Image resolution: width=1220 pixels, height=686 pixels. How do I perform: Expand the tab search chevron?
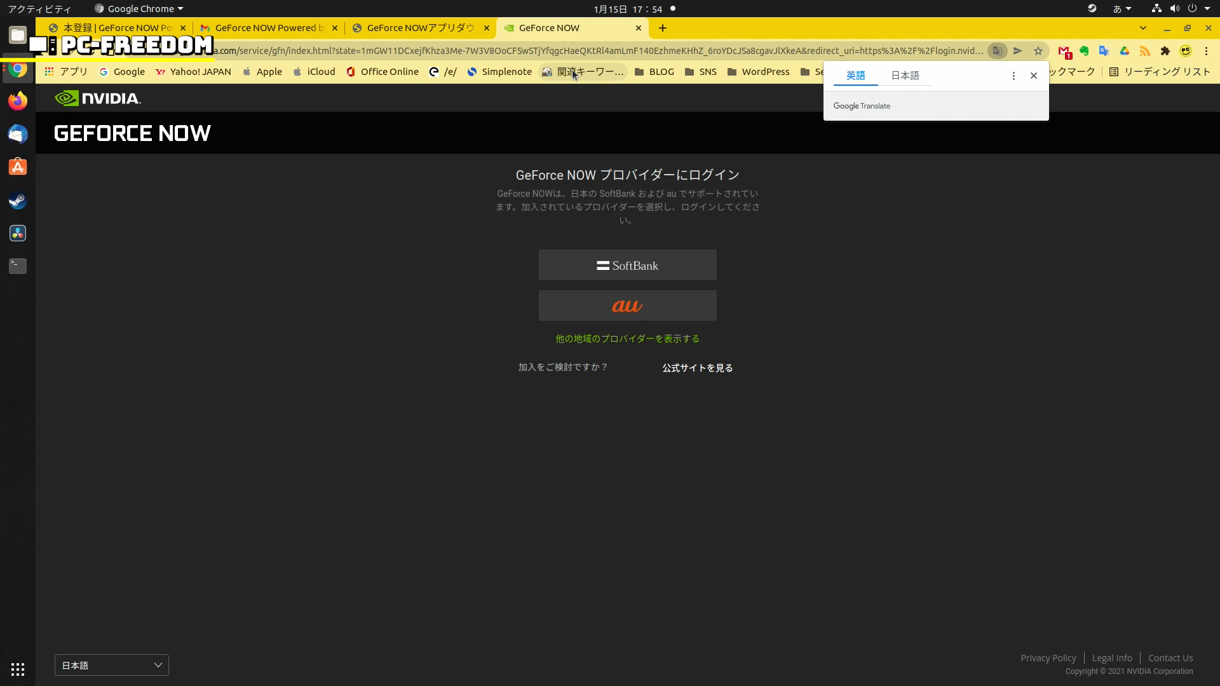point(1143,28)
